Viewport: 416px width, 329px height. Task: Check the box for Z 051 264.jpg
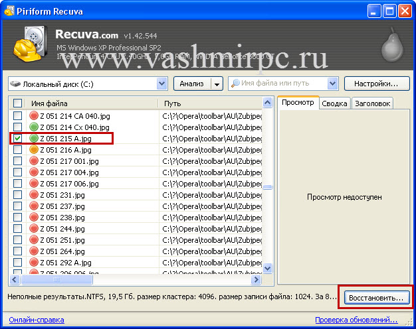(17, 251)
